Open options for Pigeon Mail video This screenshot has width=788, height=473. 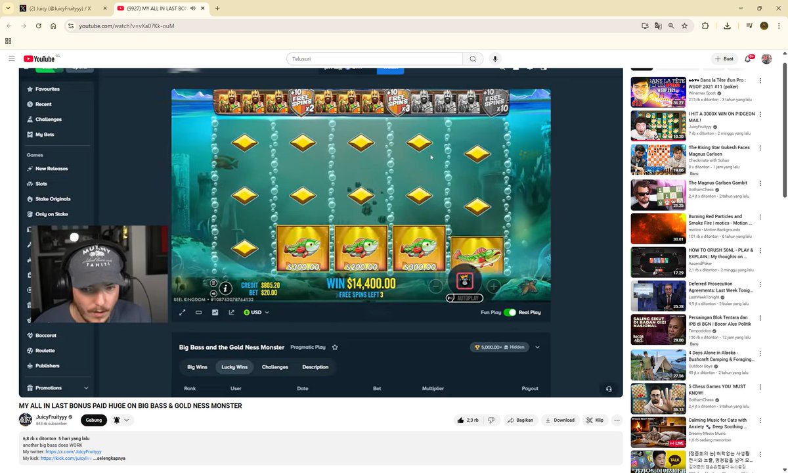pos(760,114)
